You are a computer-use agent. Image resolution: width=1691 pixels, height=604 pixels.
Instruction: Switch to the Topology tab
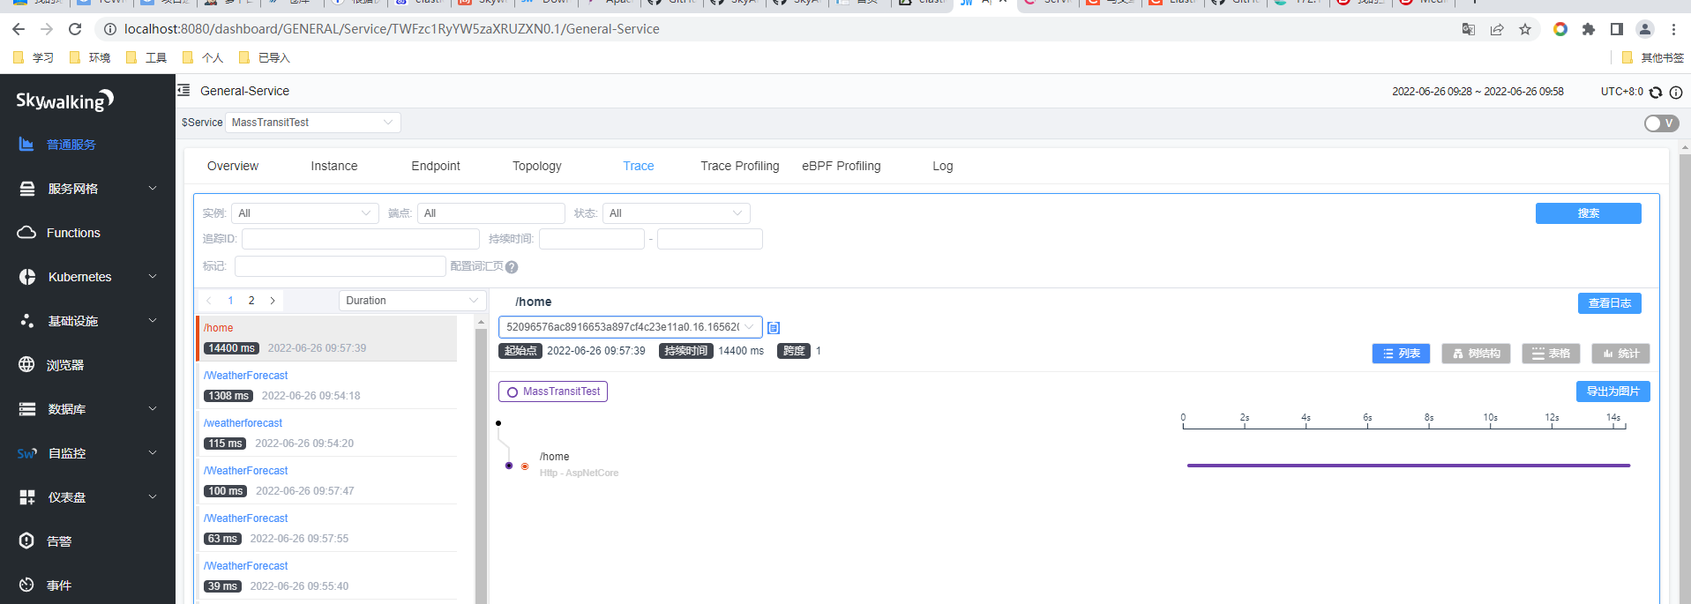(537, 166)
